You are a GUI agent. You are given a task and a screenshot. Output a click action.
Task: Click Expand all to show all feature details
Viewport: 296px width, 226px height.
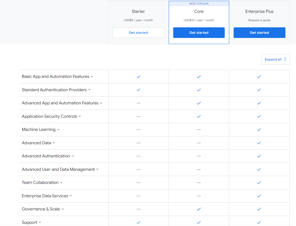275,59
